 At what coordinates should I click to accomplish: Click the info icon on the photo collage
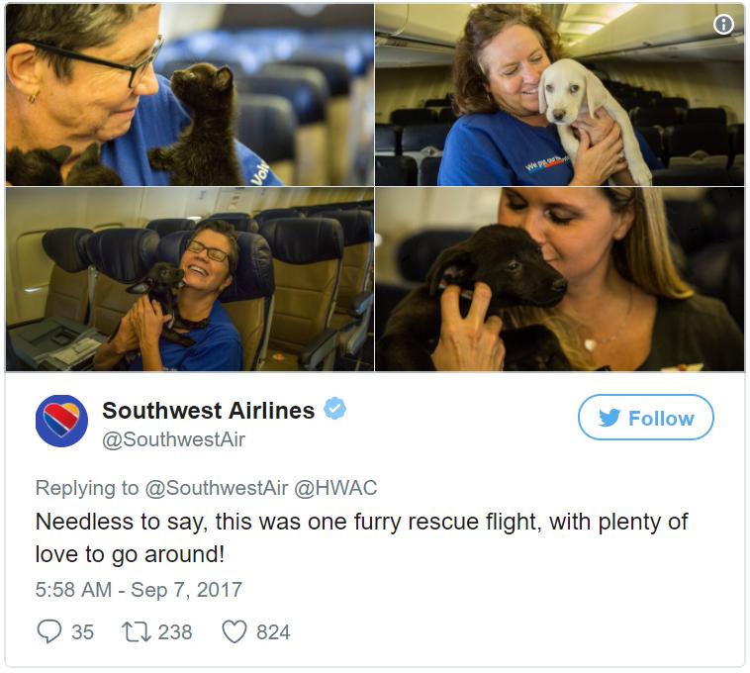click(723, 24)
